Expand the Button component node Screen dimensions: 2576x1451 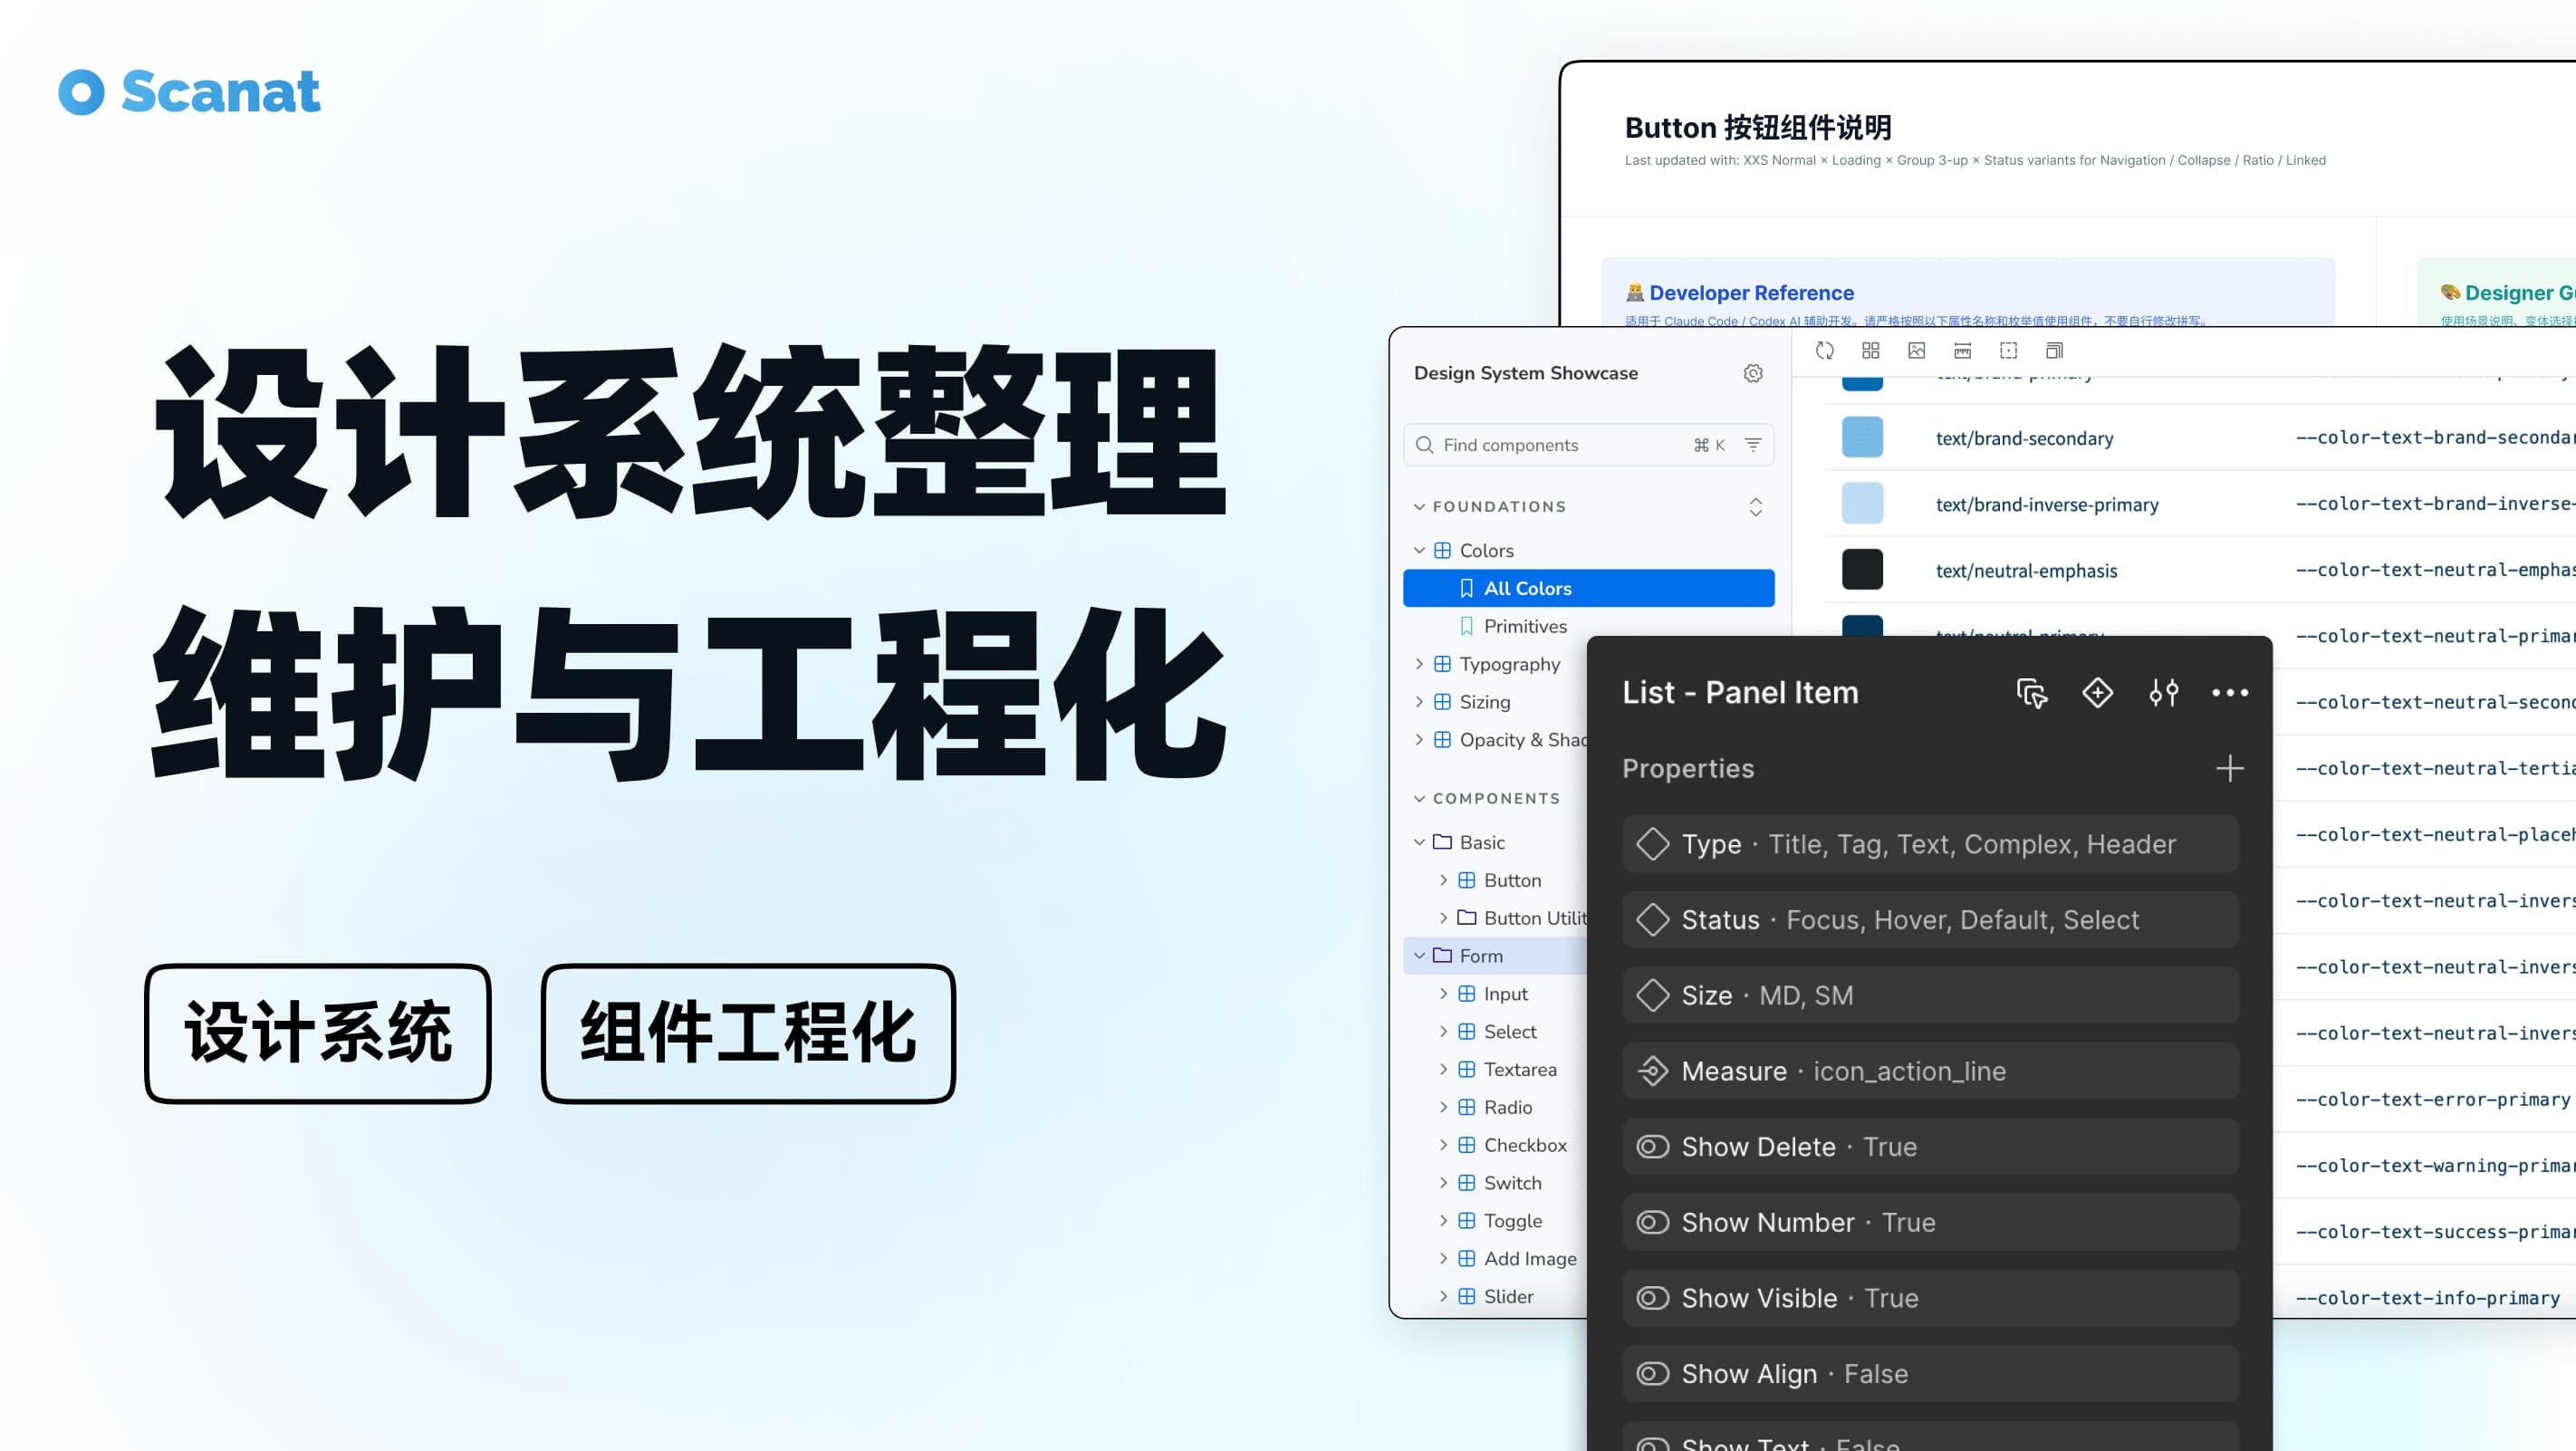[1443, 880]
